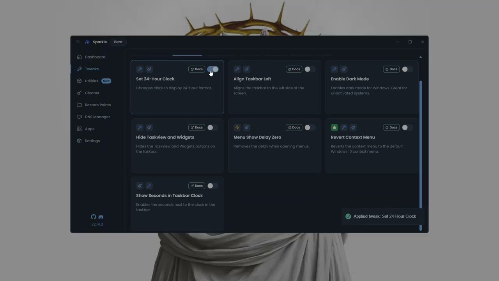Click brush icon on Enable Dark Mode card

click(x=344, y=69)
